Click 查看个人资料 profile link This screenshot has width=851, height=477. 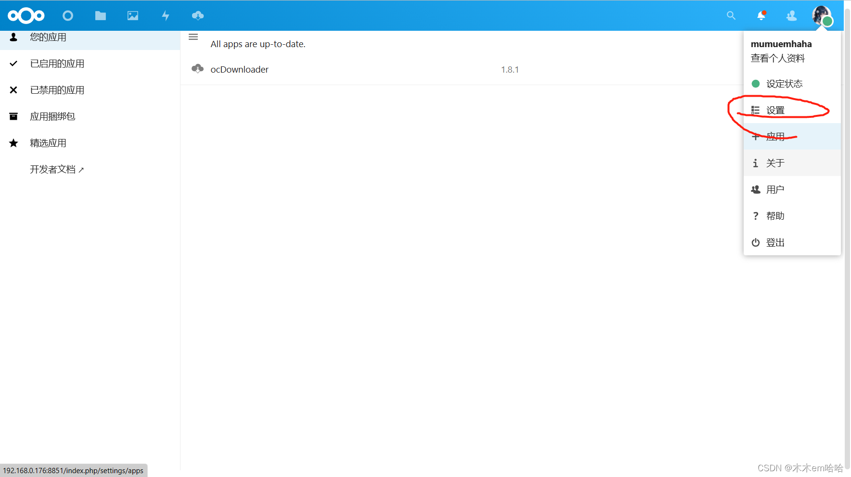coord(777,58)
